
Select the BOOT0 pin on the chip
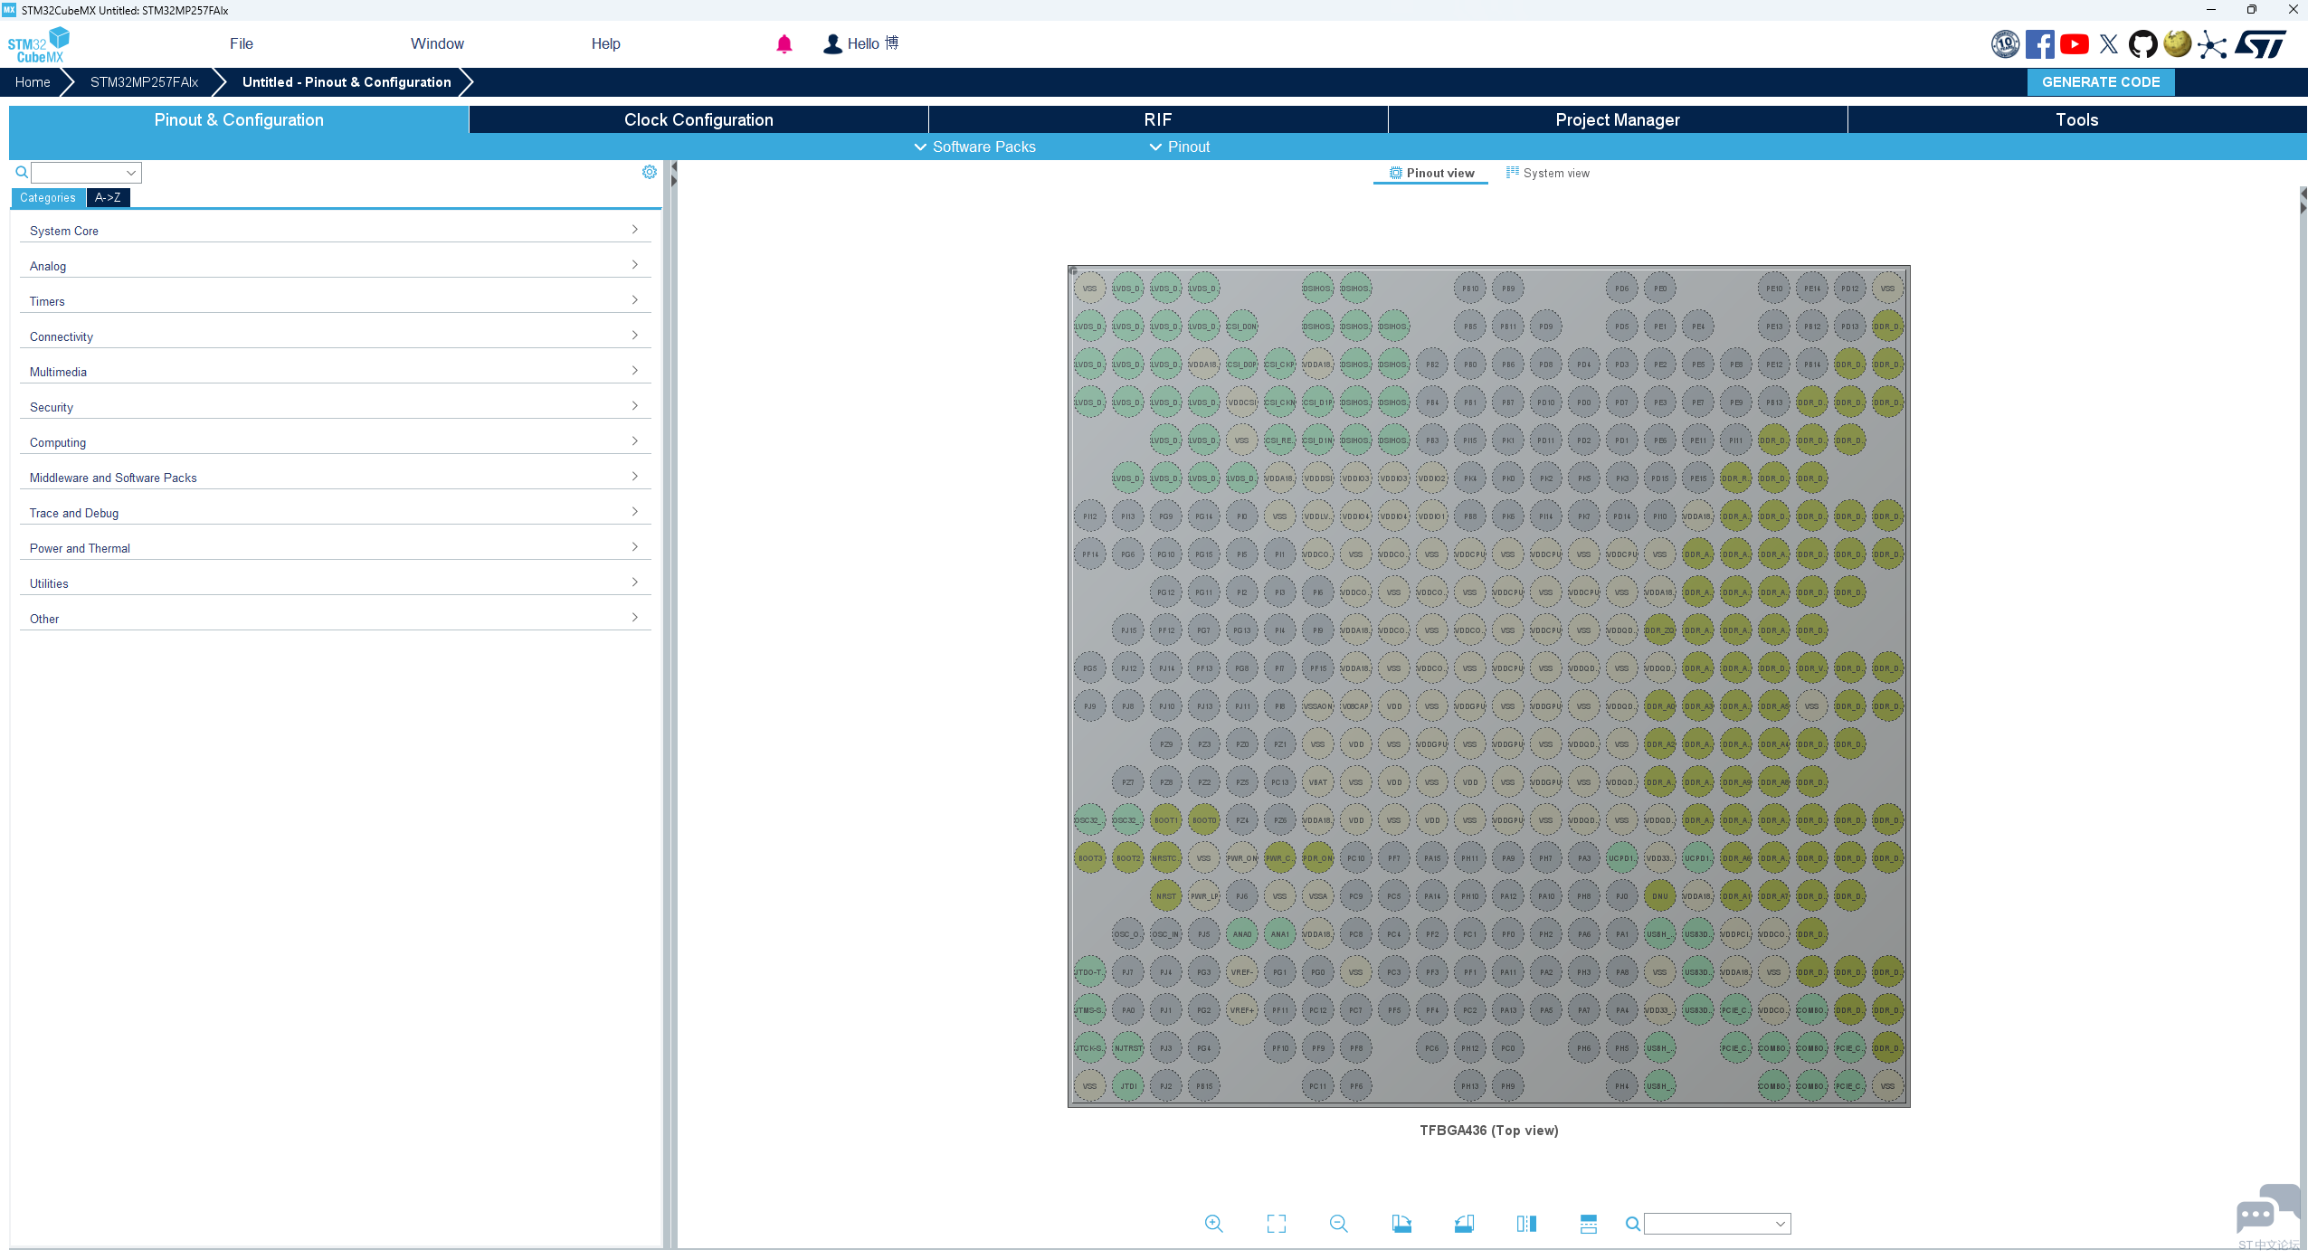pyautogui.click(x=1204, y=820)
